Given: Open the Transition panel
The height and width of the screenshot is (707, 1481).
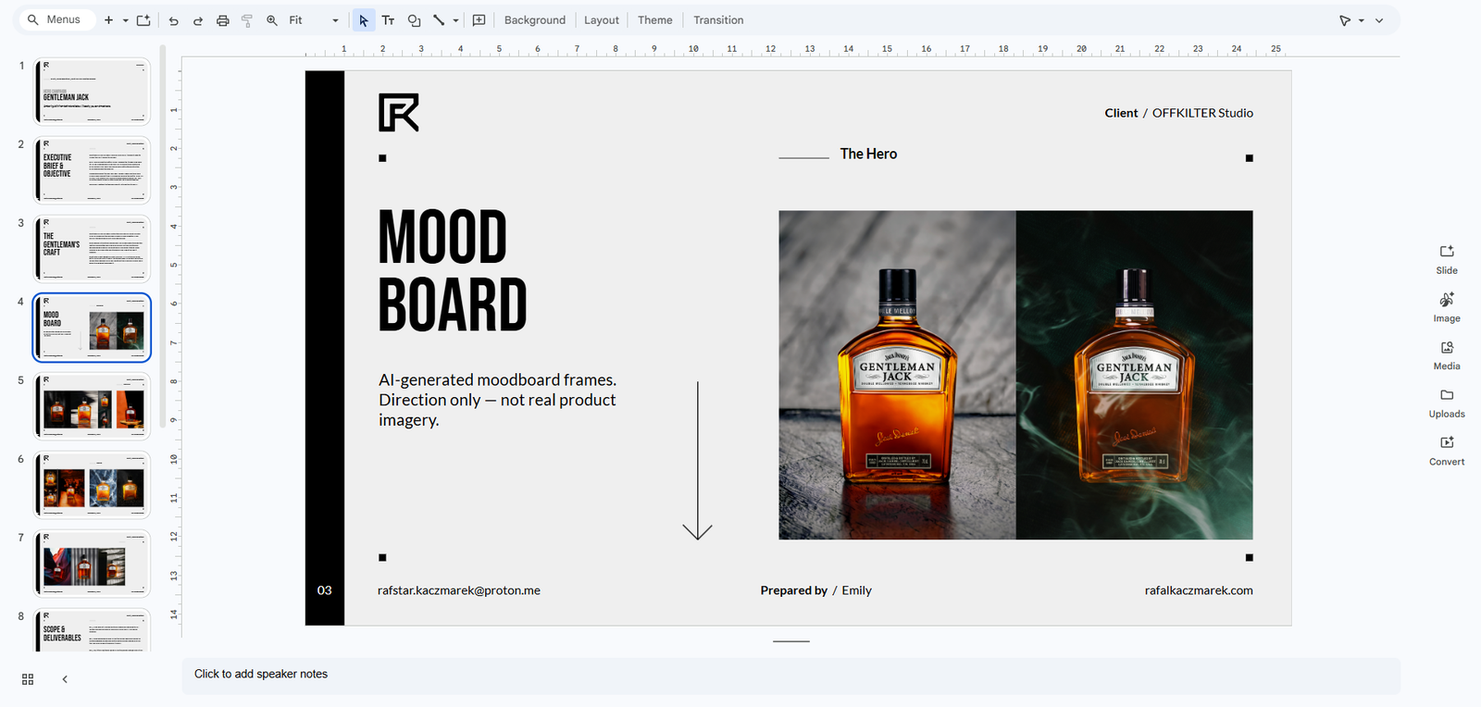Looking at the screenshot, I should [x=718, y=20].
